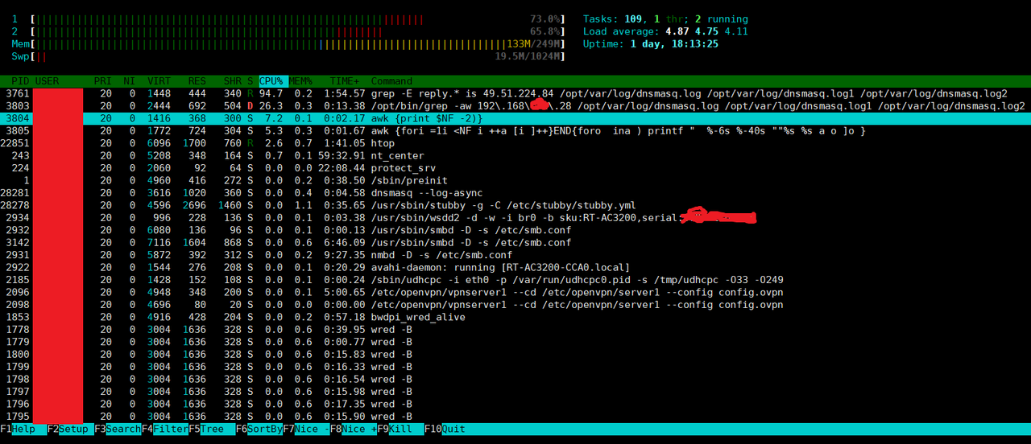This screenshot has width=1031, height=444.
Task: Select the /sbin/preinit process row
Action: [515, 181]
